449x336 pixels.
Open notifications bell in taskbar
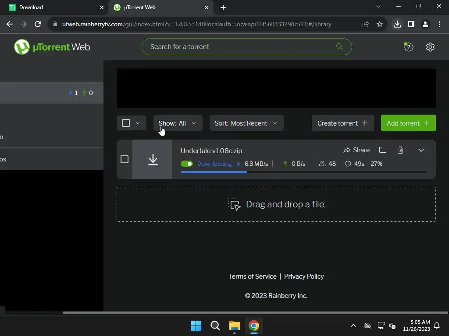coord(437,325)
